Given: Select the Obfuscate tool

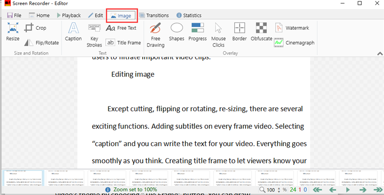Looking at the screenshot, I should 261,32.
